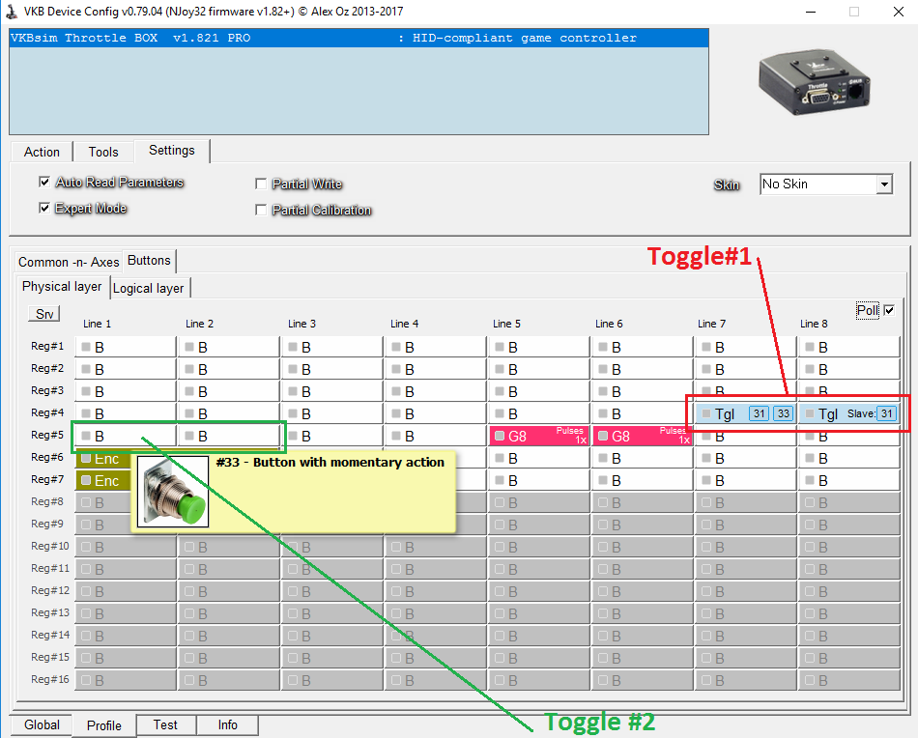Click the Srv button
Image resolution: width=918 pixels, height=738 pixels.
(44, 314)
